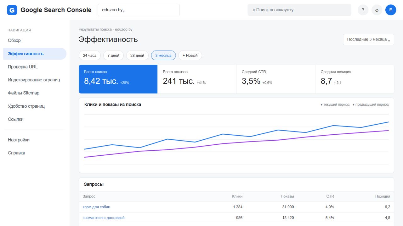Select the 3 месяца period chip
Viewport: 403px width, 226px height.
coord(163,56)
